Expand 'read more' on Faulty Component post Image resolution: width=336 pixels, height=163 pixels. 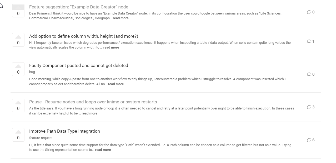(116, 84)
